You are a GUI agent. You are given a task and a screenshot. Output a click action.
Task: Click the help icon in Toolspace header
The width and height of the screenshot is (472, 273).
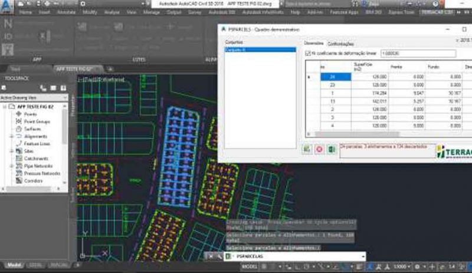pyautogui.click(x=62, y=88)
